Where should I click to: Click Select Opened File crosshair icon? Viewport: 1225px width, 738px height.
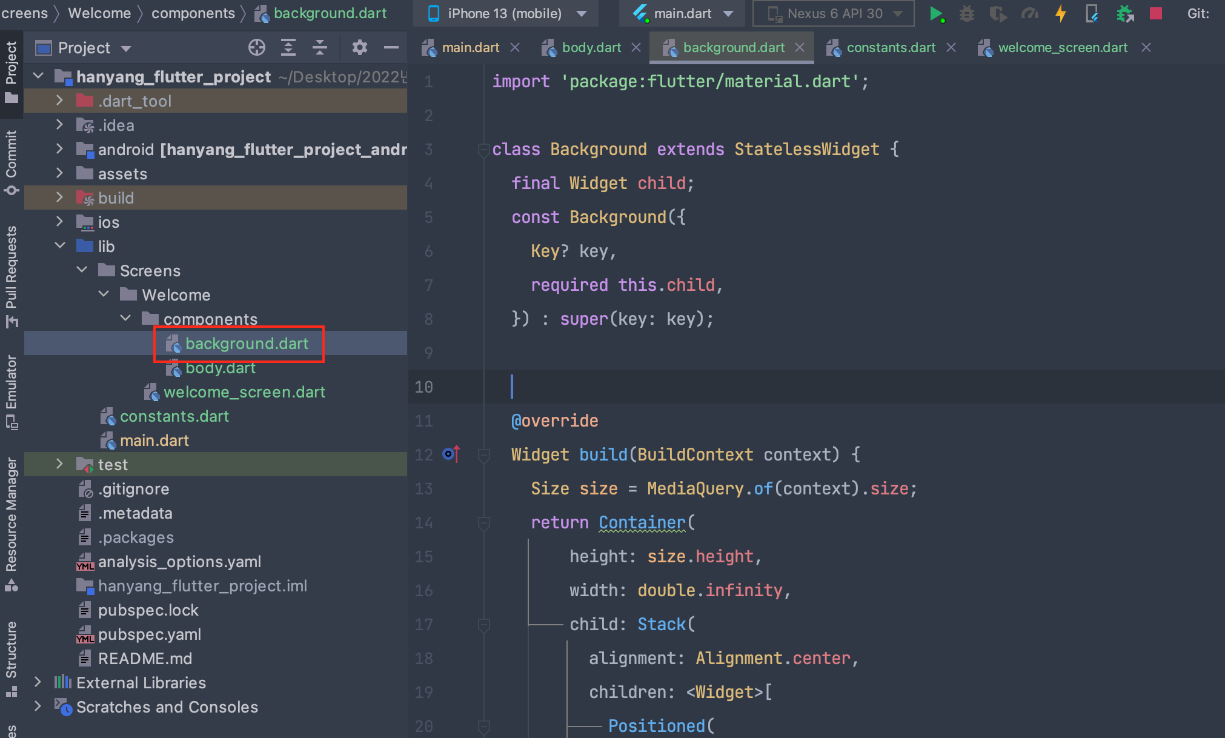[x=256, y=47]
